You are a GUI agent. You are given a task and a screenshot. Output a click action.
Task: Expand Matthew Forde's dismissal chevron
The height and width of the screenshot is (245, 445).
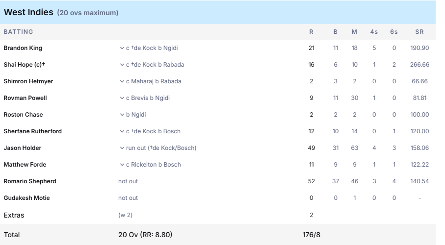tap(122, 165)
